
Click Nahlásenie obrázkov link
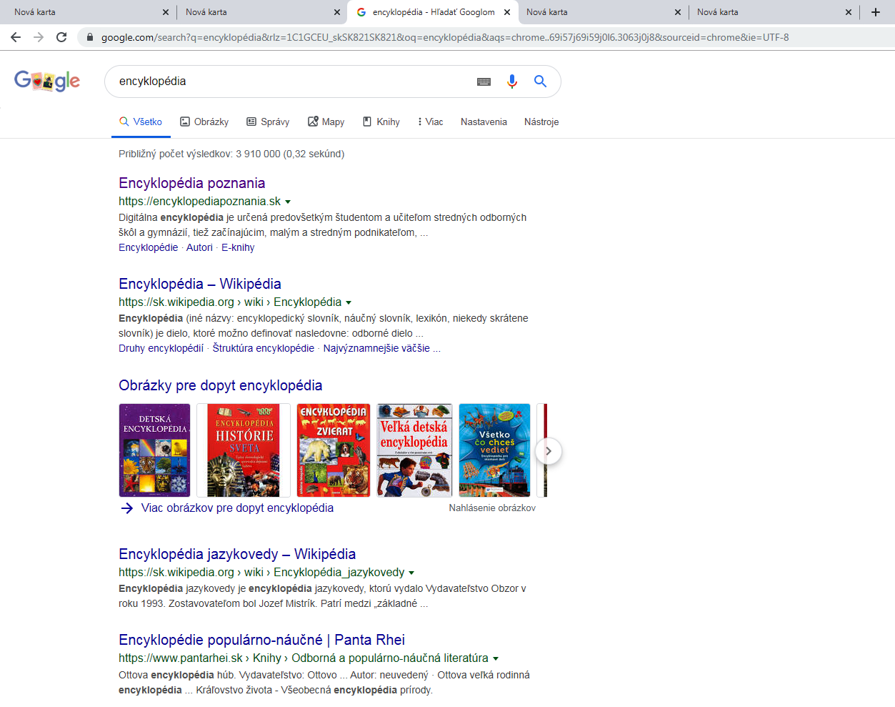pos(492,508)
